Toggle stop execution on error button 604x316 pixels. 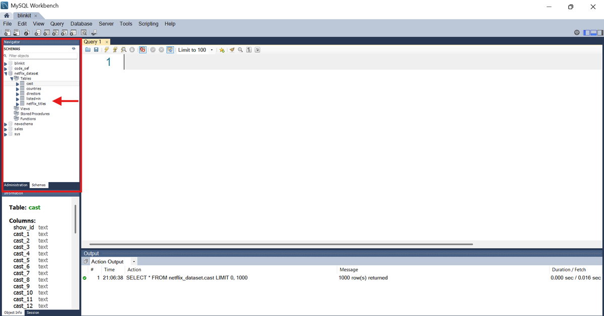tap(142, 50)
